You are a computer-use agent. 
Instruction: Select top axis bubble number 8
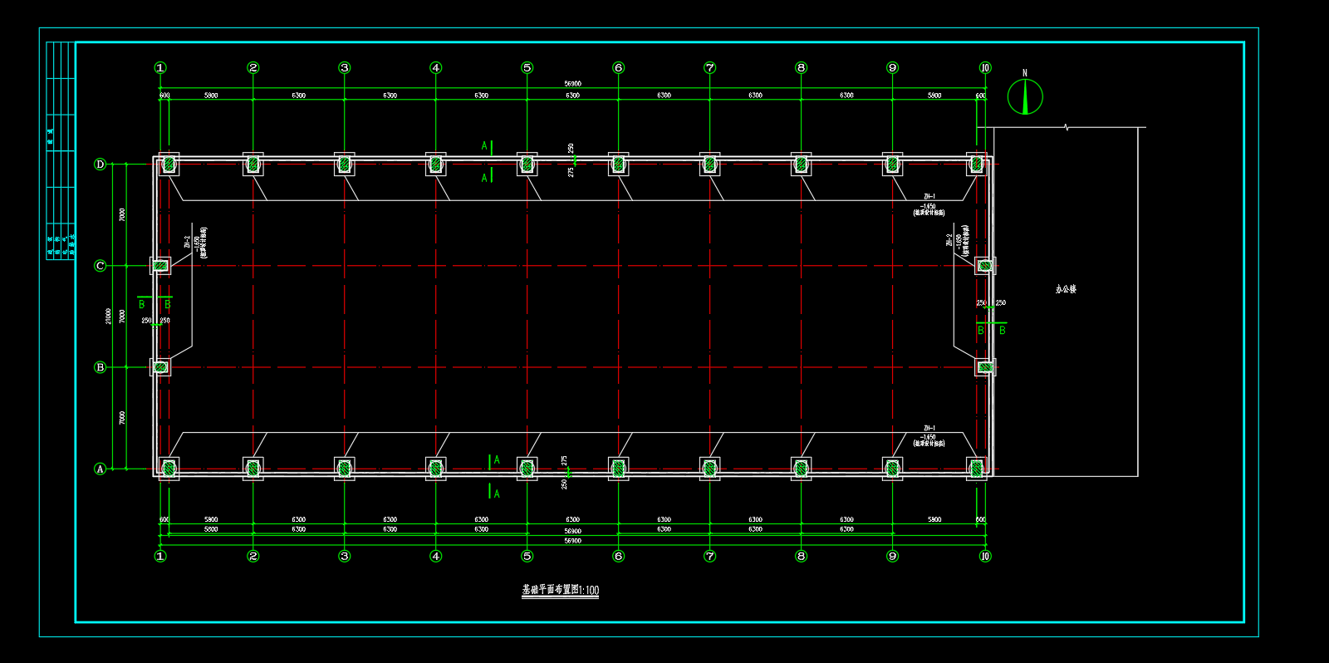coord(801,68)
